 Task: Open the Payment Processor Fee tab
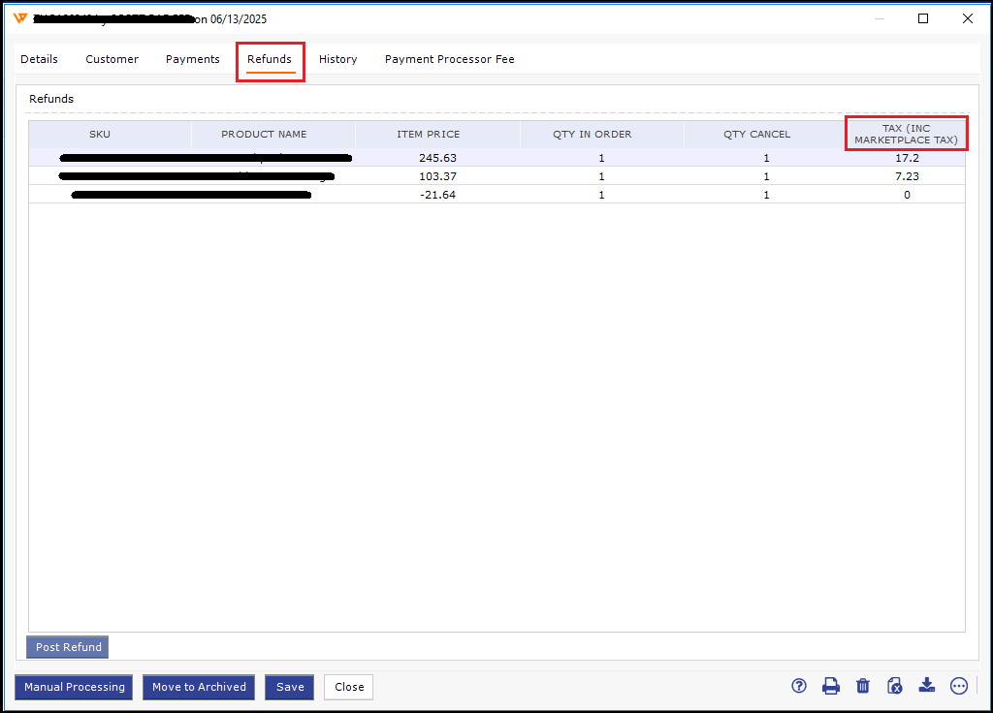click(x=450, y=59)
